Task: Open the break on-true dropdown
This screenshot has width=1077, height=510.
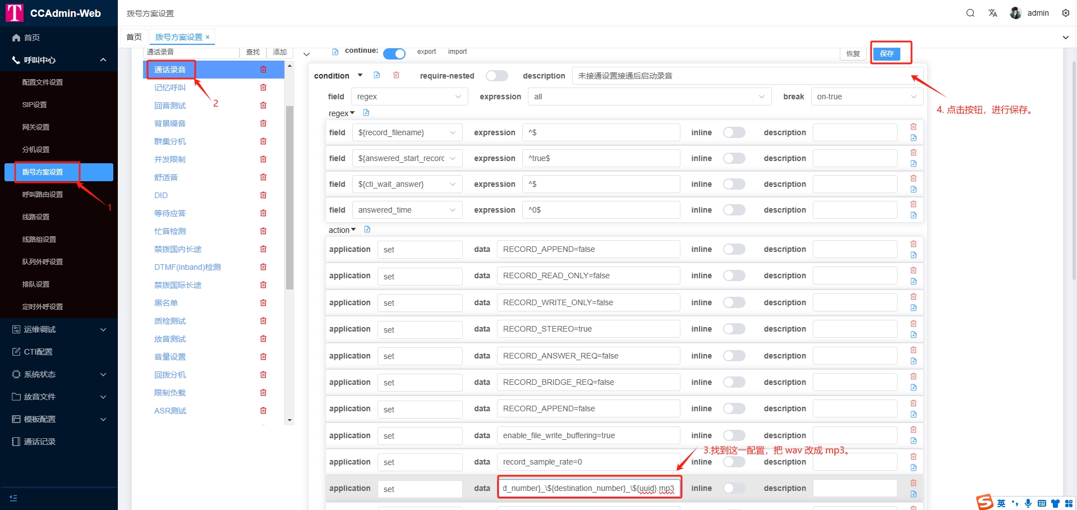Action: tap(866, 97)
